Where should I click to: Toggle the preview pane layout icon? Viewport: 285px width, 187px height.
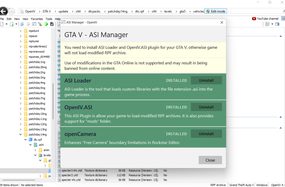pos(277,24)
